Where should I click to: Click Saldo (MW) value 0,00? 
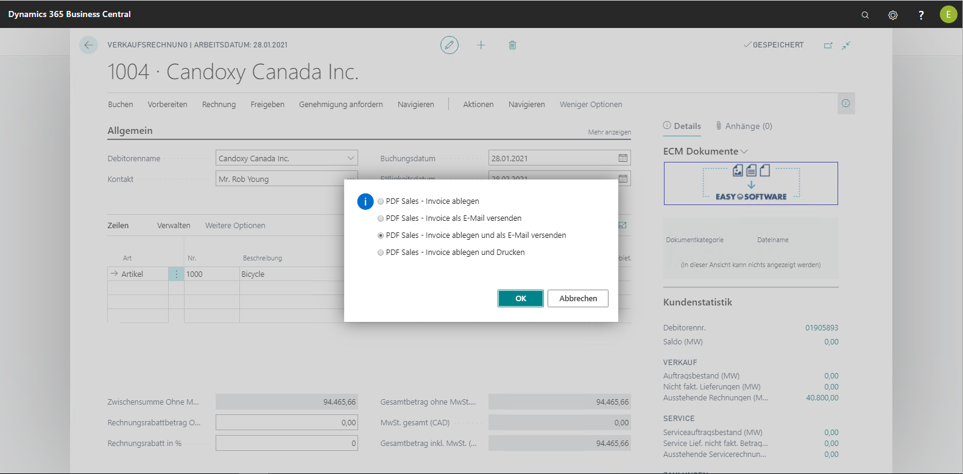click(x=831, y=342)
